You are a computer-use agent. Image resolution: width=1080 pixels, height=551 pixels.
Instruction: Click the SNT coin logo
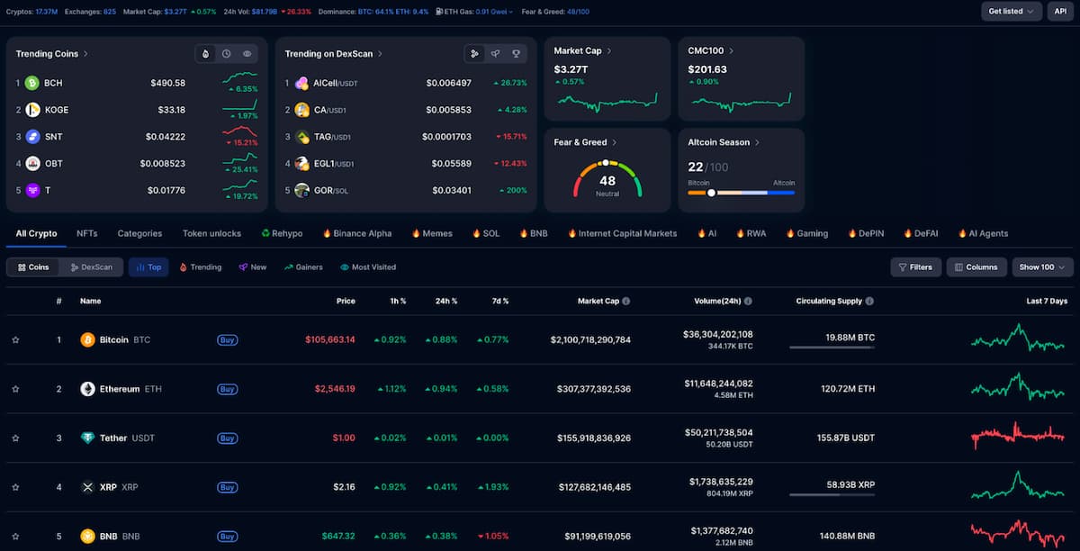[x=32, y=137]
